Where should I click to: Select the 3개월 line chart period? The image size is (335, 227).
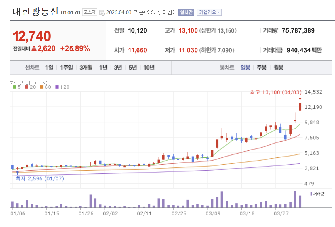pyautogui.click(x=86, y=68)
